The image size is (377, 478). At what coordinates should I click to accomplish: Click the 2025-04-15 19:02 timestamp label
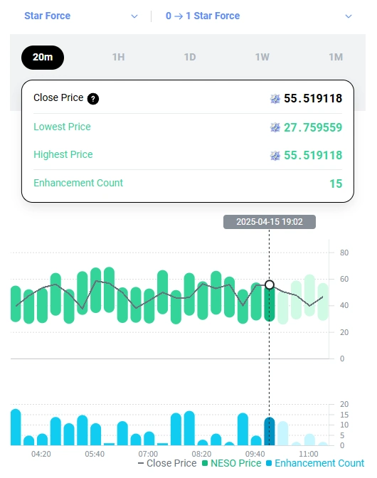tap(270, 222)
